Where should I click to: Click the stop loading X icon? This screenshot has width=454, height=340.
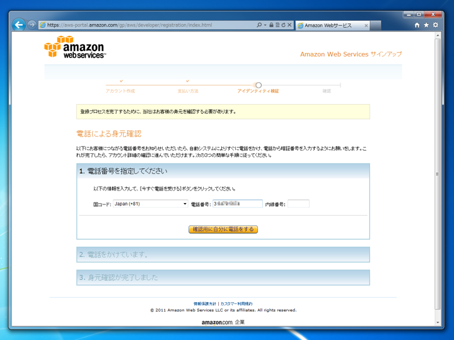pyautogui.click(x=289, y=25)
